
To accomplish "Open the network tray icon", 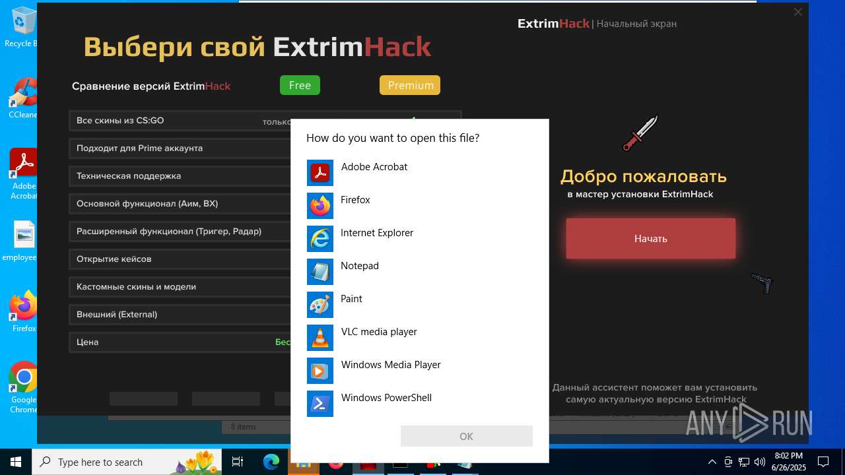I will [744, 462].
